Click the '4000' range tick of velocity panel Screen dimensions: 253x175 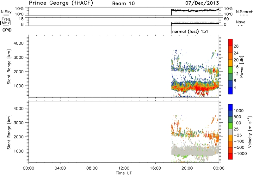19,108
